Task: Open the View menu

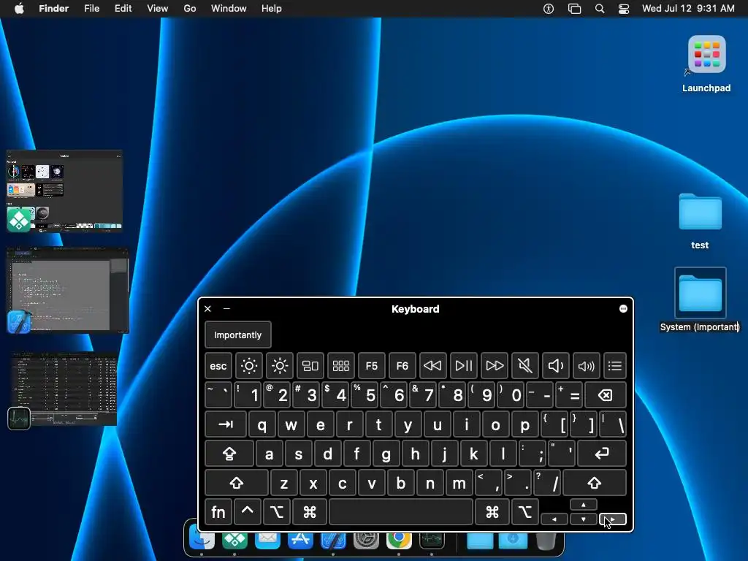Action: tap(158, 9)
